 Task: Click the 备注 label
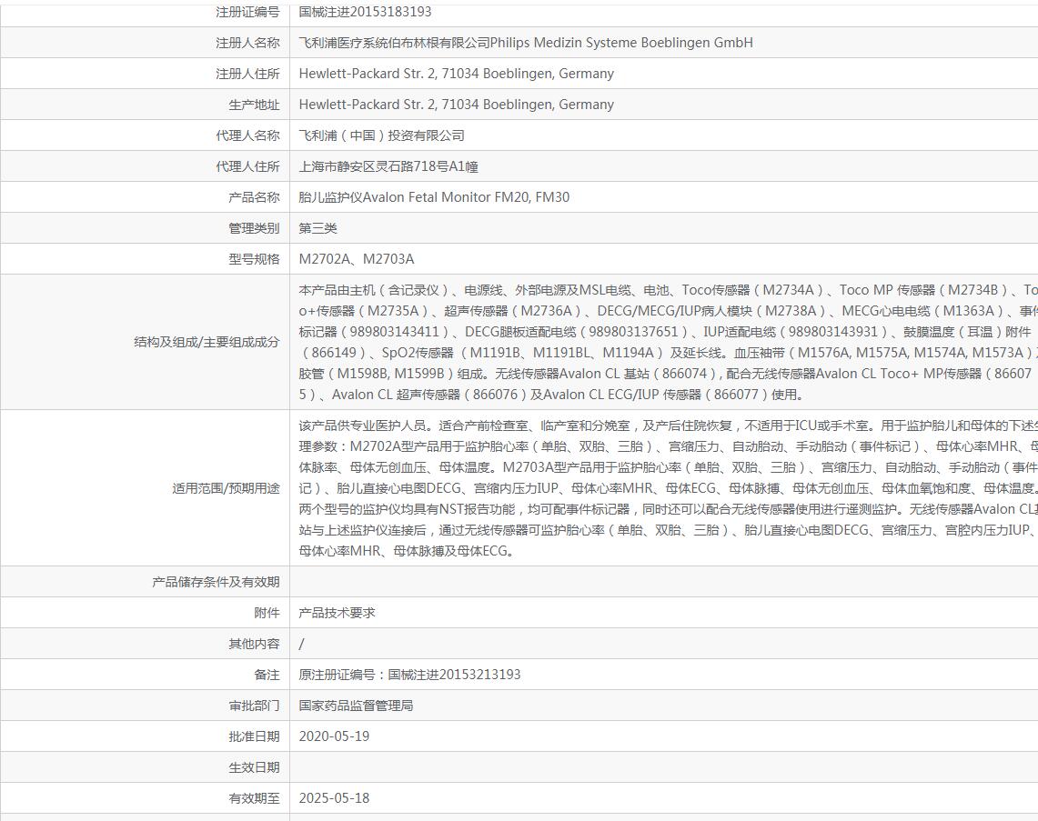[267, 675]
